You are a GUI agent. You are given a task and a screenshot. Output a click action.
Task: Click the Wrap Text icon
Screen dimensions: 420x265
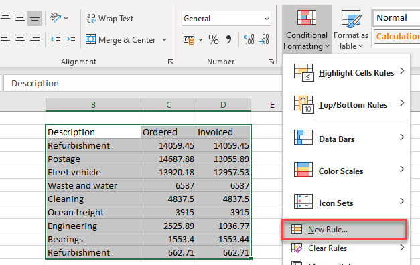coord(92,18)
